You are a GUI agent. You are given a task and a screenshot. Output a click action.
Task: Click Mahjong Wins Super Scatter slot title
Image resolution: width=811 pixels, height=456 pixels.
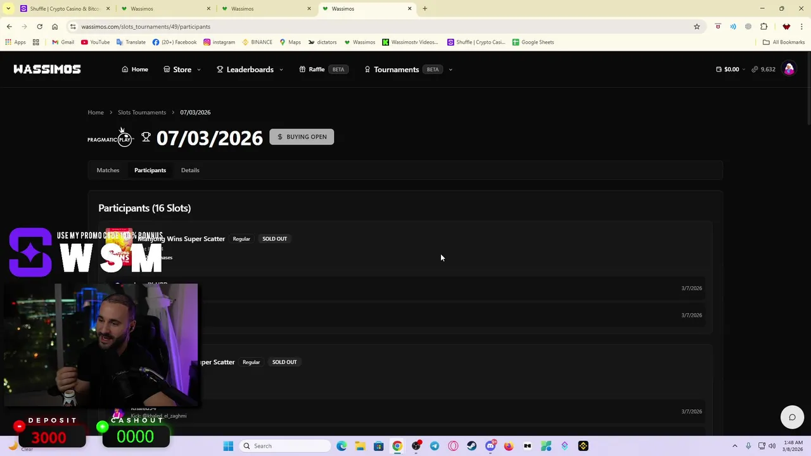pyautogui.click(x=181, y=239)
